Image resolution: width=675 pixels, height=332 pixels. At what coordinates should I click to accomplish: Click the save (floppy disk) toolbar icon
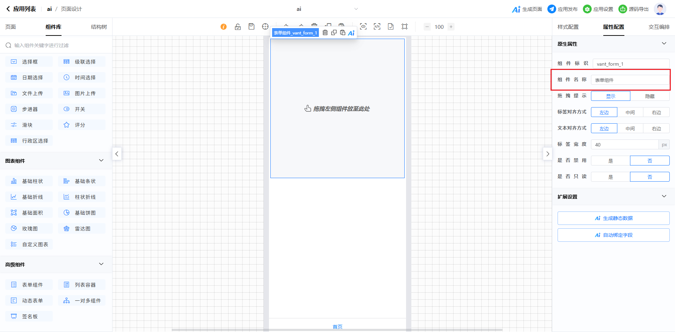pos(251,27)
